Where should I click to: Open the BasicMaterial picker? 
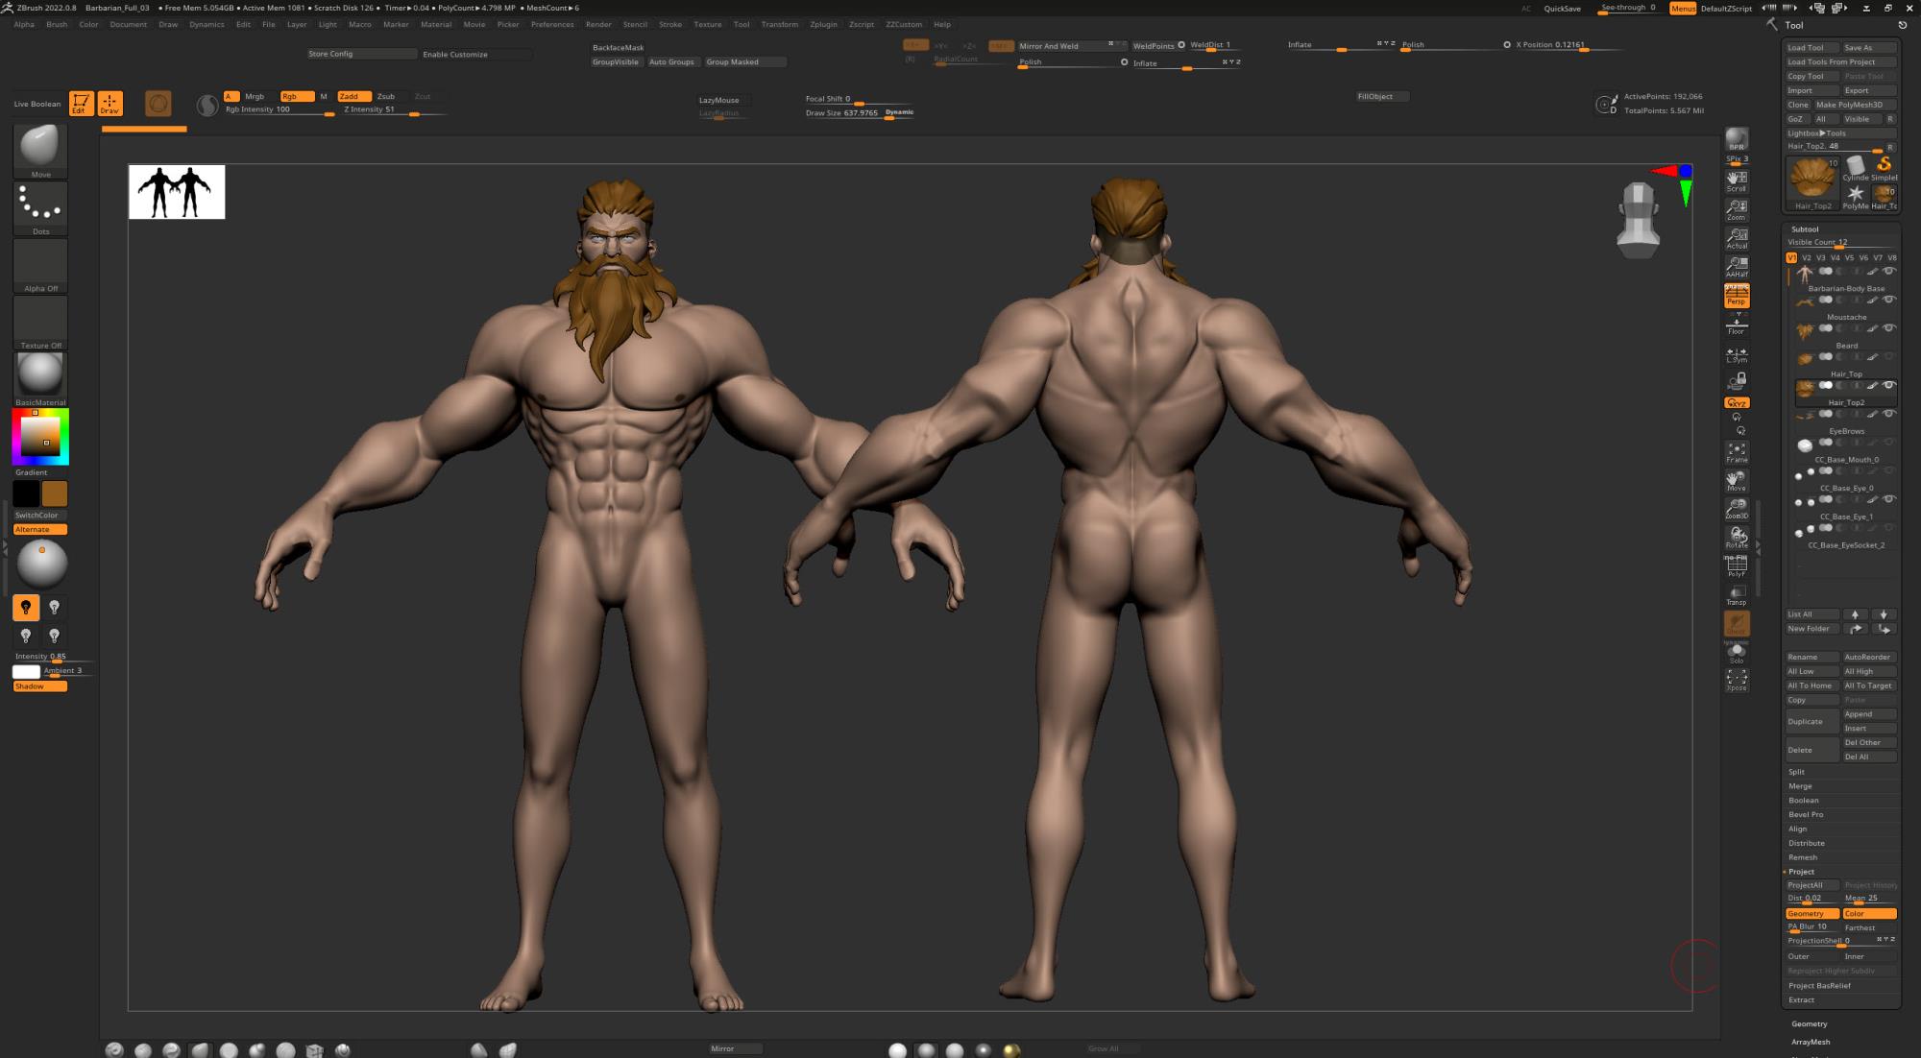click(x=40, y=378)
